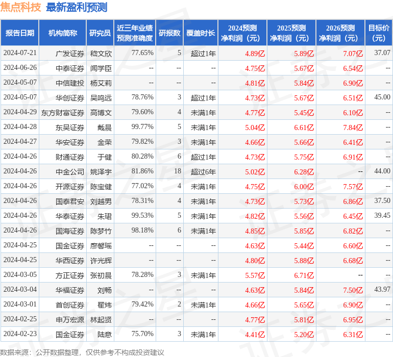Click institution name 中信建投
Viewport: 393px width, 357px height.
click(70, 83)
